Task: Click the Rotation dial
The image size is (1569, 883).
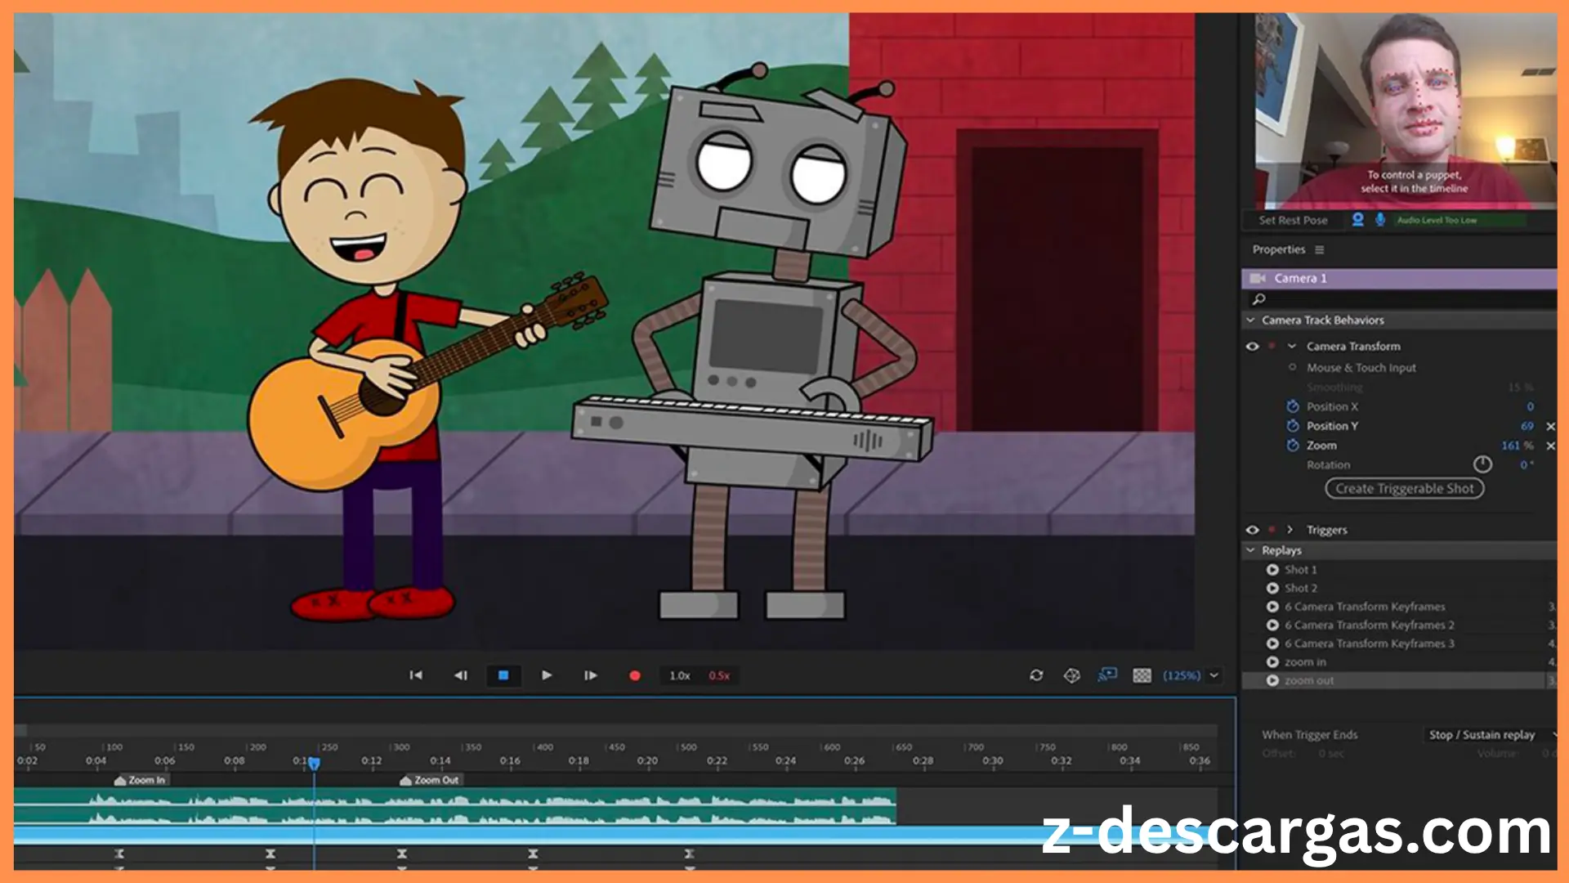Action: (1482, 464)
